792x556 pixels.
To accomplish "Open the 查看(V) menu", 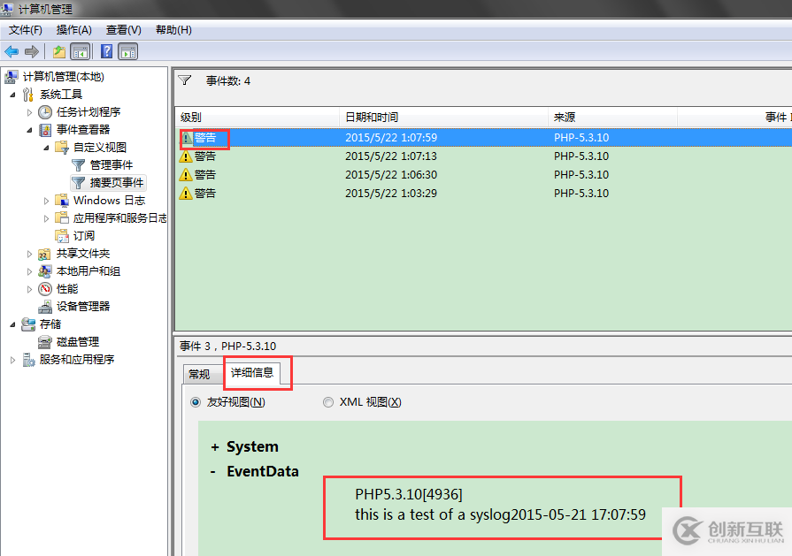I will pos(123,30).
